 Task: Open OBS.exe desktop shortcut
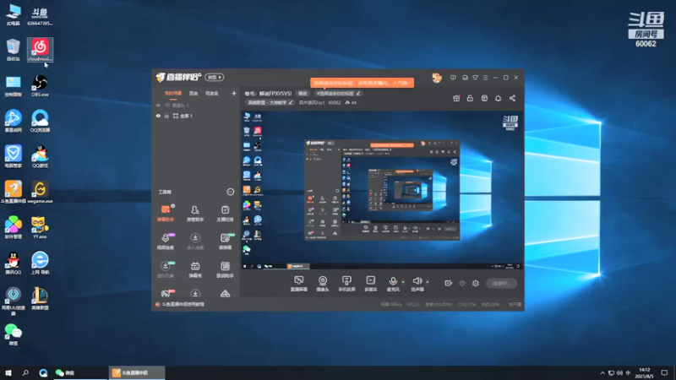[x=40, y=85]
